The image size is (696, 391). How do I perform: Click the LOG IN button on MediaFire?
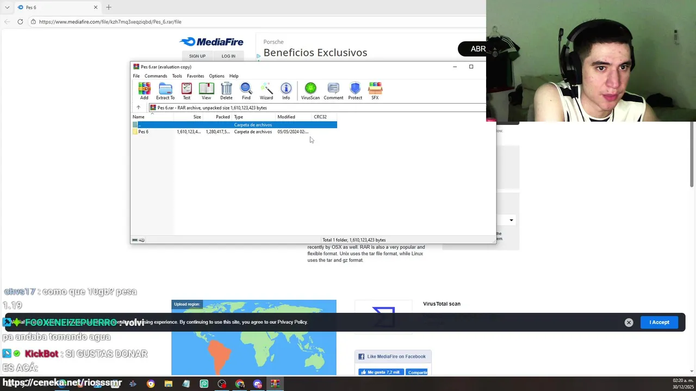tap(228, 56)
